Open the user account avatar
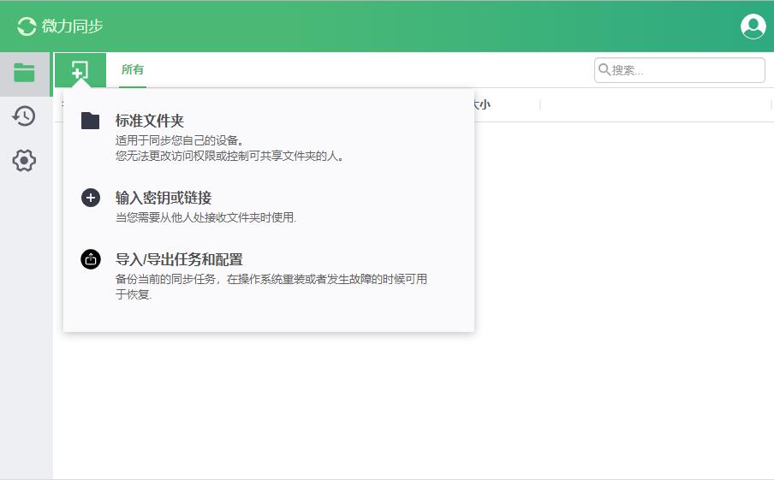This screenshot has width=774, height=480. point(753,27)
